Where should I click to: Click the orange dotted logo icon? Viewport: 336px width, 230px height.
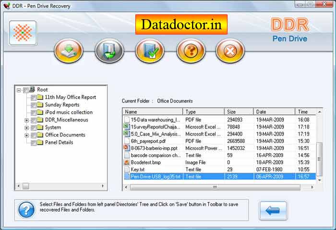(23, 33)
